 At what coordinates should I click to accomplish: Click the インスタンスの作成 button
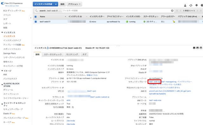tap(43, 4)
